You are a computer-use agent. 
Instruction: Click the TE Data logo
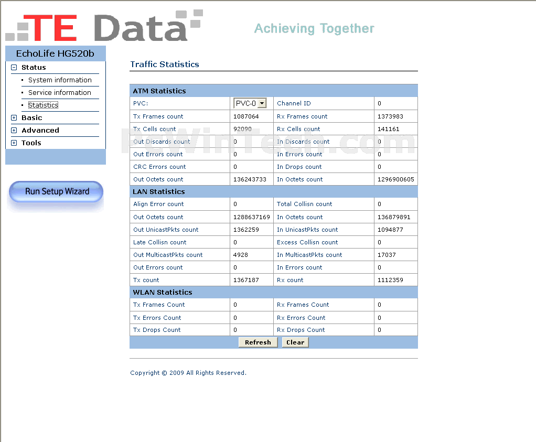pyautogui.click(x=104, y=26)
